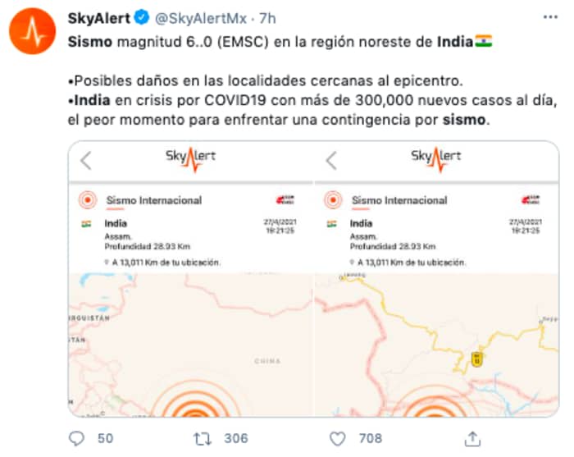Image resolution: width=574 pixels, height=457 pixels.
Task: Click the left Sismo Internacional target icon
Action: [x=88, y=200]
